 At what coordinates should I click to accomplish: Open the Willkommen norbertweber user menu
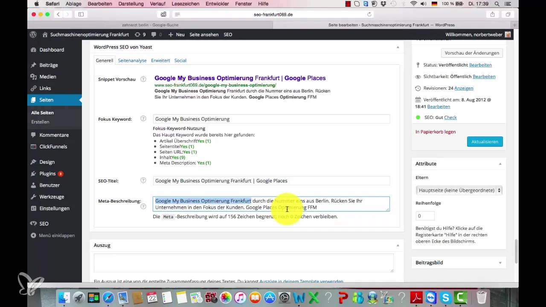point(478,35)
